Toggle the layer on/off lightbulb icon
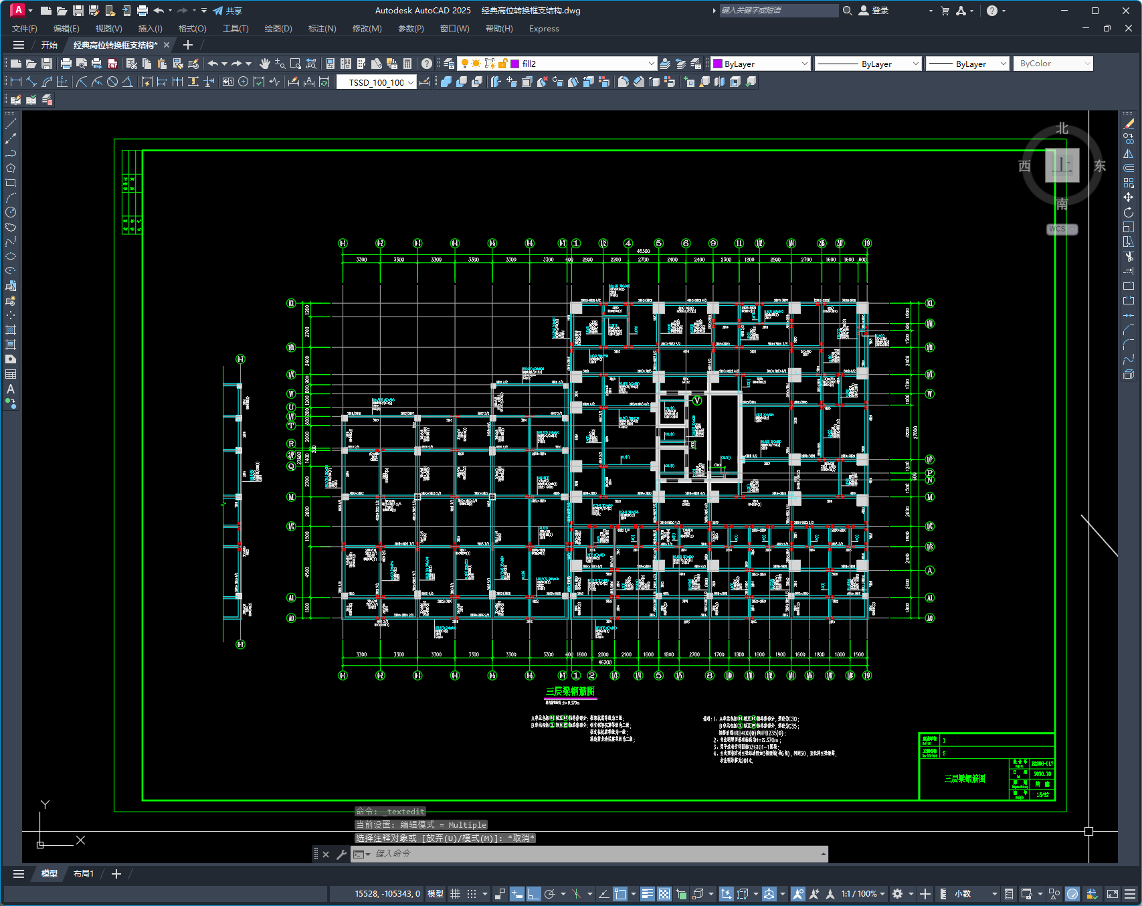 point(464,64)
